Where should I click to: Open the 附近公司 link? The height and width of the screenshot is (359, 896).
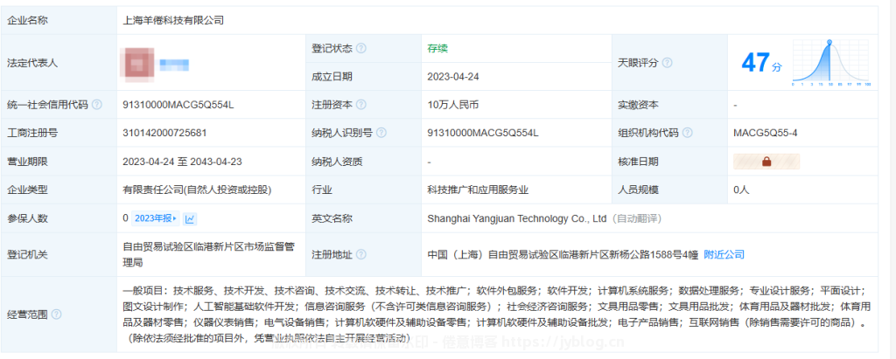724,254
